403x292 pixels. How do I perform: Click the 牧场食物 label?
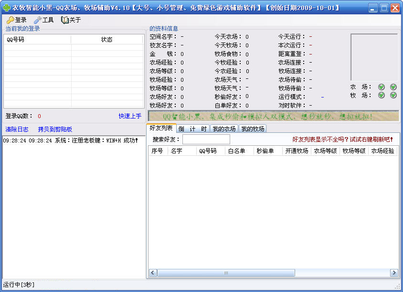pos(228,54)
